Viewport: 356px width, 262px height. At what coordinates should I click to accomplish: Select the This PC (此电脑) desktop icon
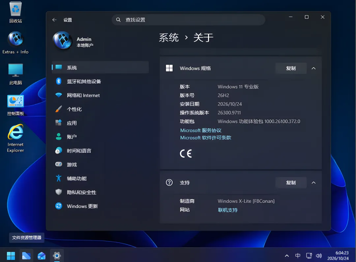click(x=15, y=74)
